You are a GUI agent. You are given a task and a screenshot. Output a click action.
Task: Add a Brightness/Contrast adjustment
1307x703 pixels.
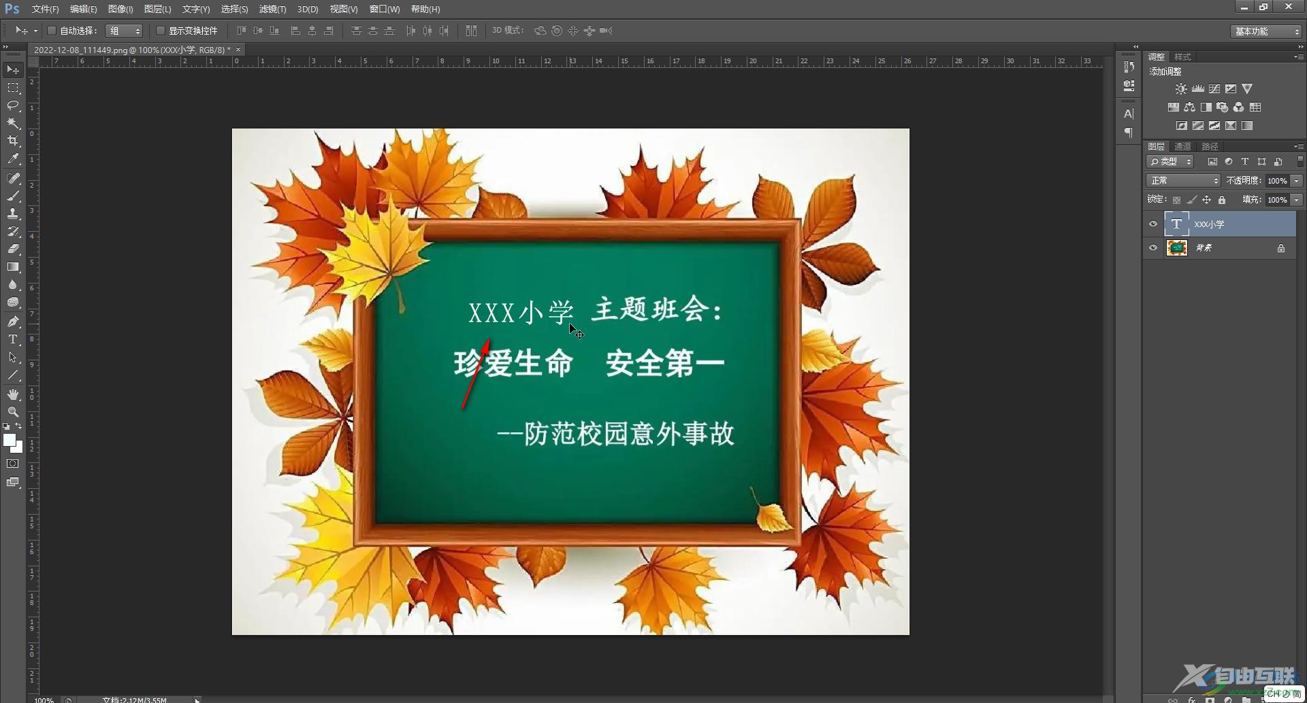(x=1181, y=89)
